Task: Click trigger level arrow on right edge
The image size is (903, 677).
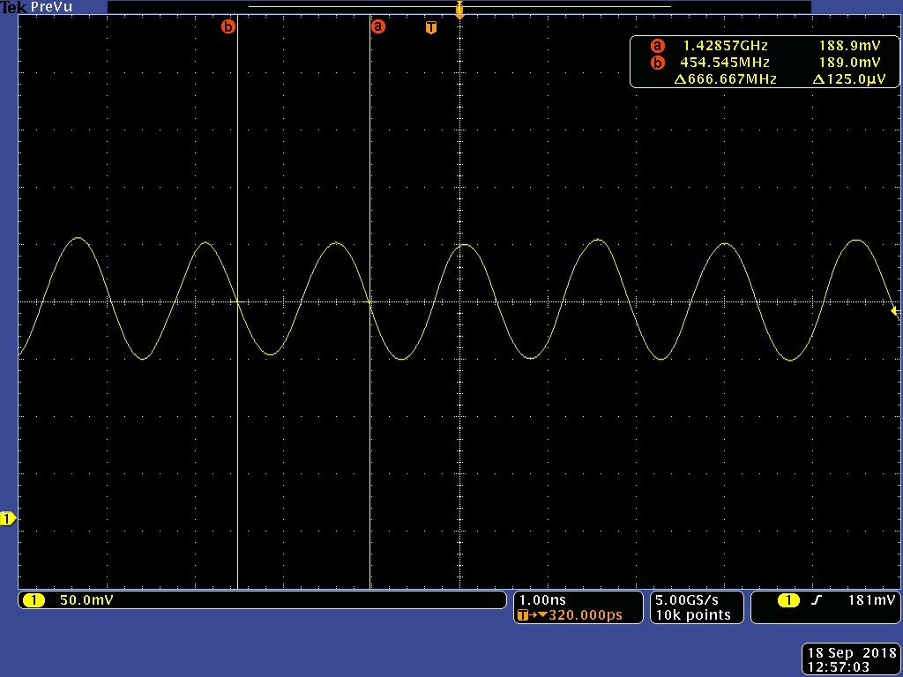Action: tap(895, 311)
